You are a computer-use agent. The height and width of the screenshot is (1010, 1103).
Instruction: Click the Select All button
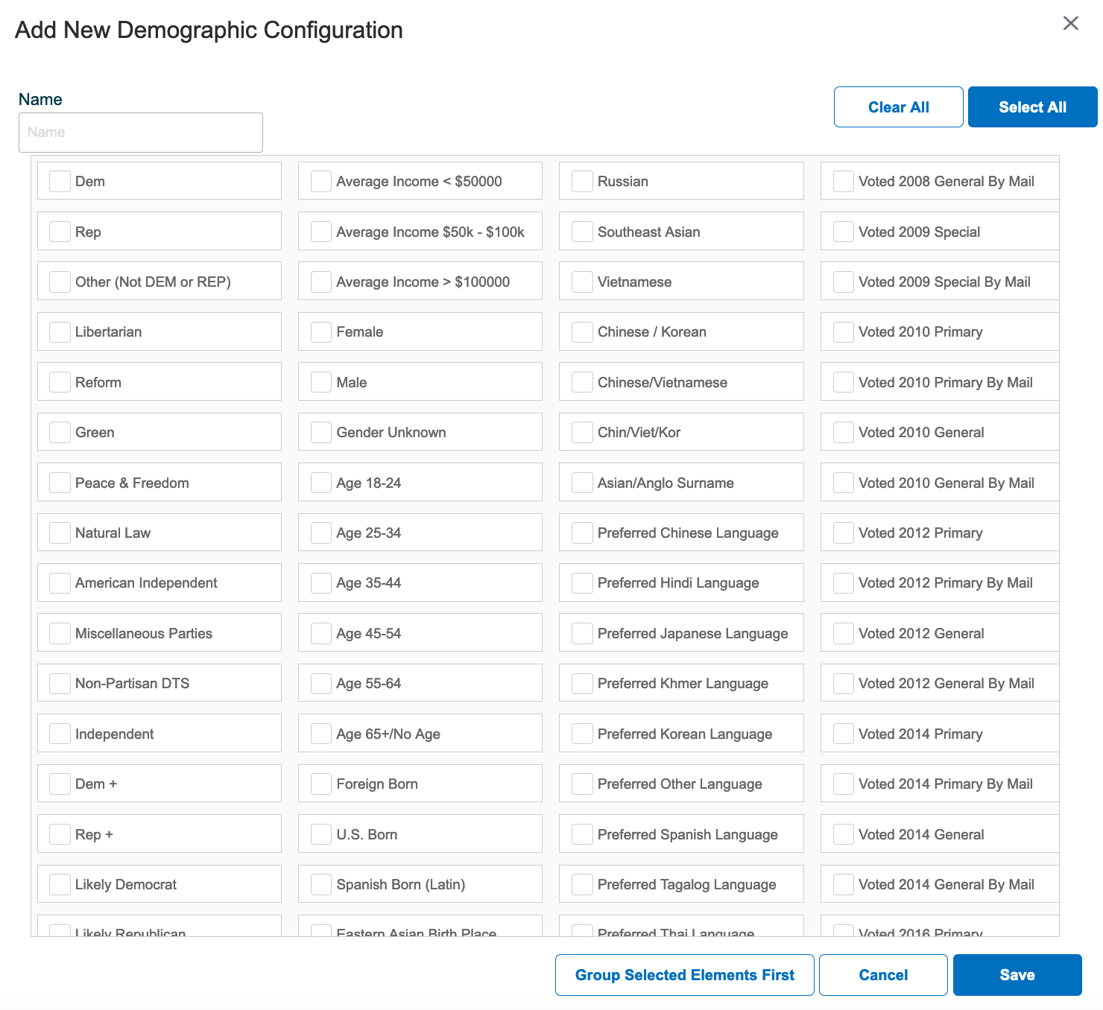click(1032, 107)
